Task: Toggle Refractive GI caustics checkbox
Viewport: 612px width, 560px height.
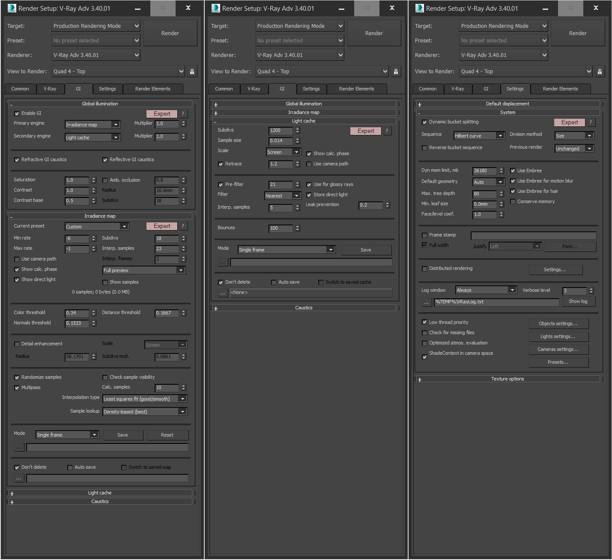Action: click(x=17, y=160)
